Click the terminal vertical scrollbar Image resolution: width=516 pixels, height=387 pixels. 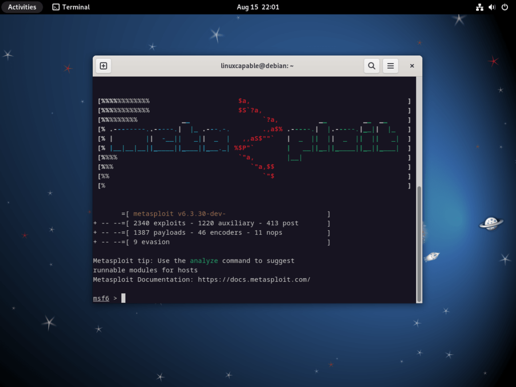(x=419, y=244)
